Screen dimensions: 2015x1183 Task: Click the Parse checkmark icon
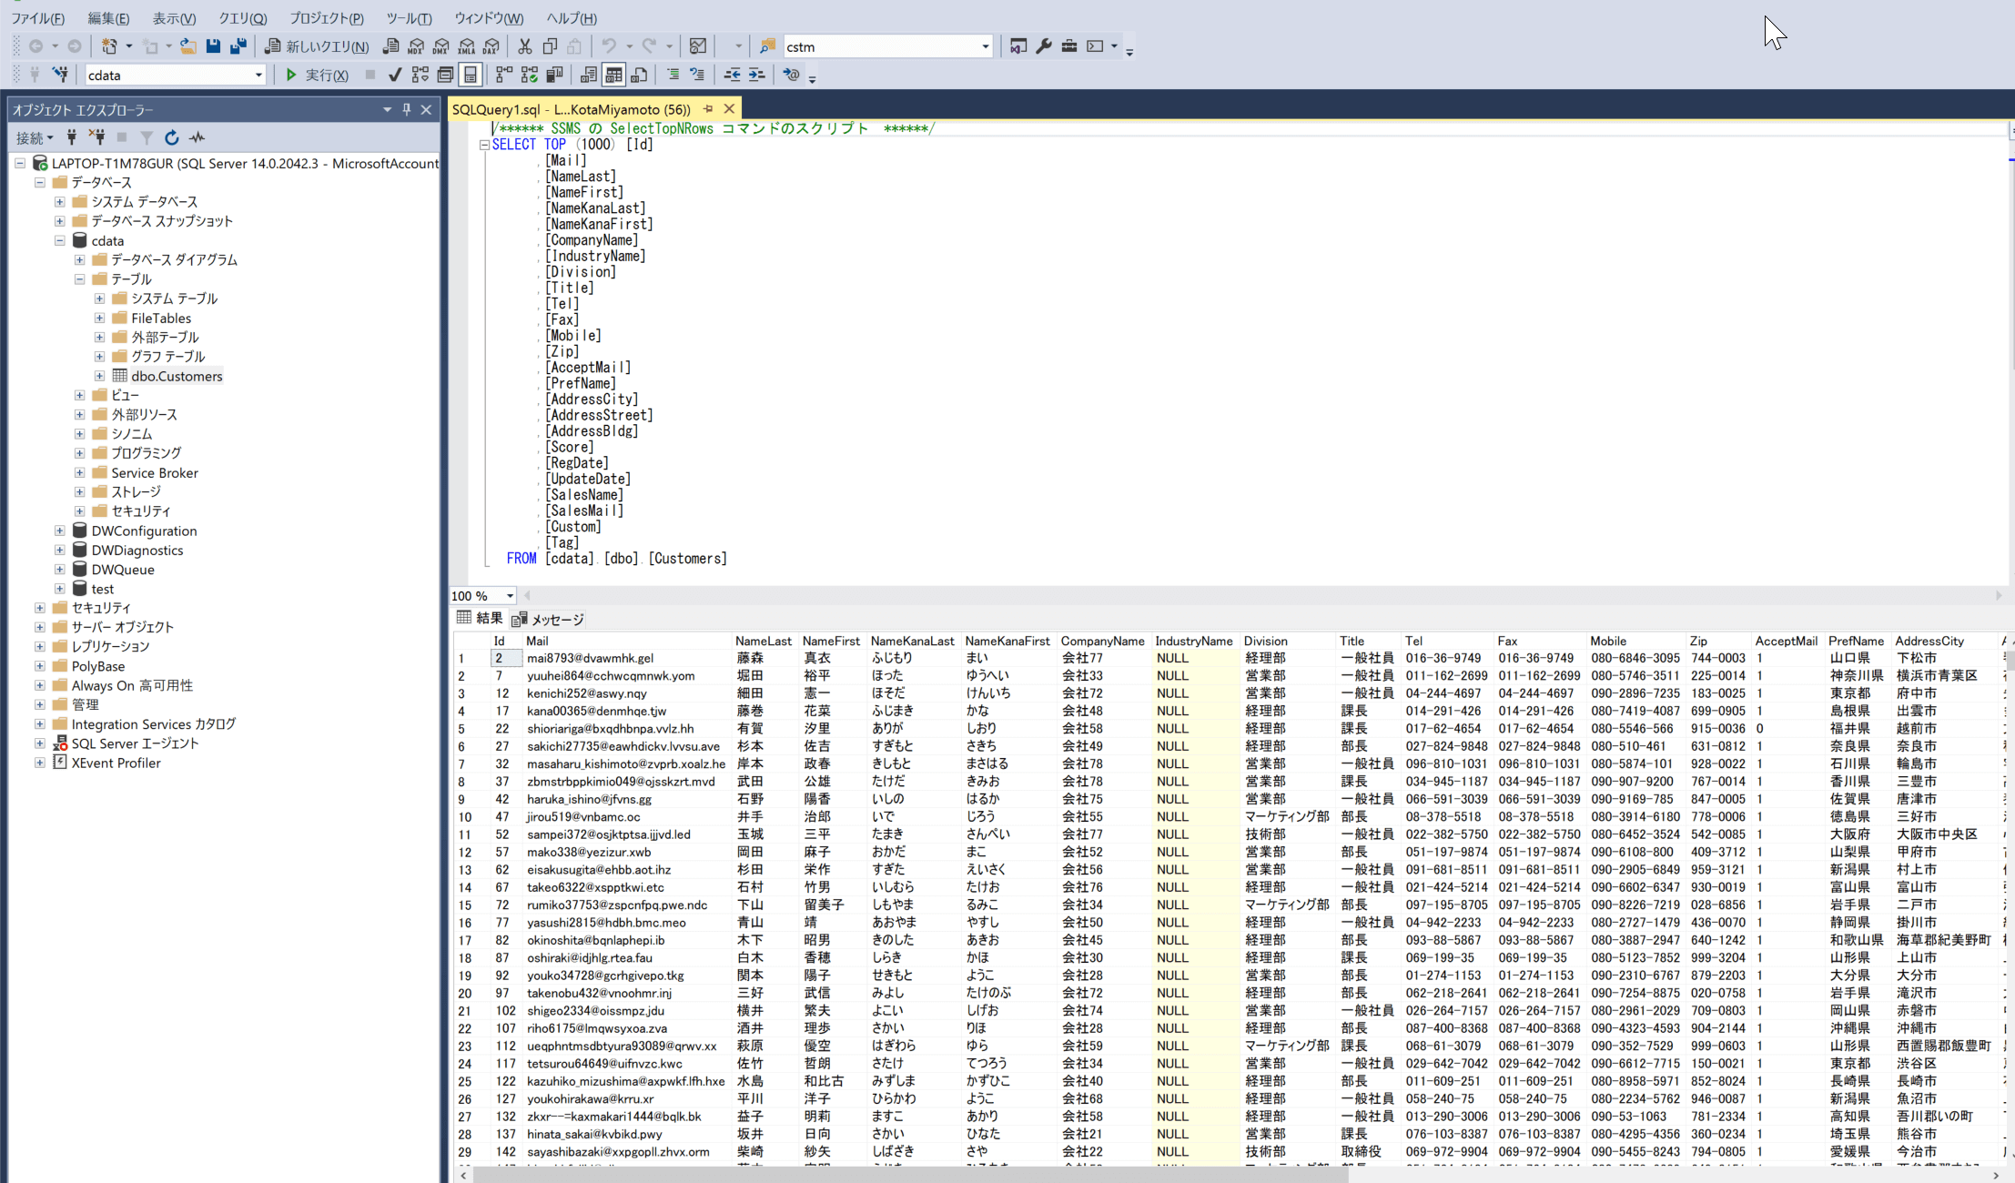click(x=394, y=75)
